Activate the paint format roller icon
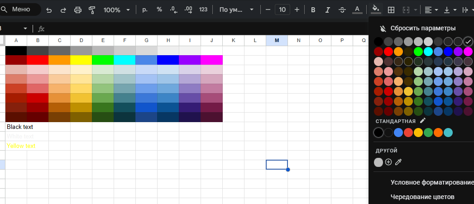The width and height of the screenshot is (474, 204). 92,10
